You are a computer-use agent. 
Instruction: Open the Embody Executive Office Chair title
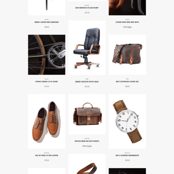[x=87, y=82]
